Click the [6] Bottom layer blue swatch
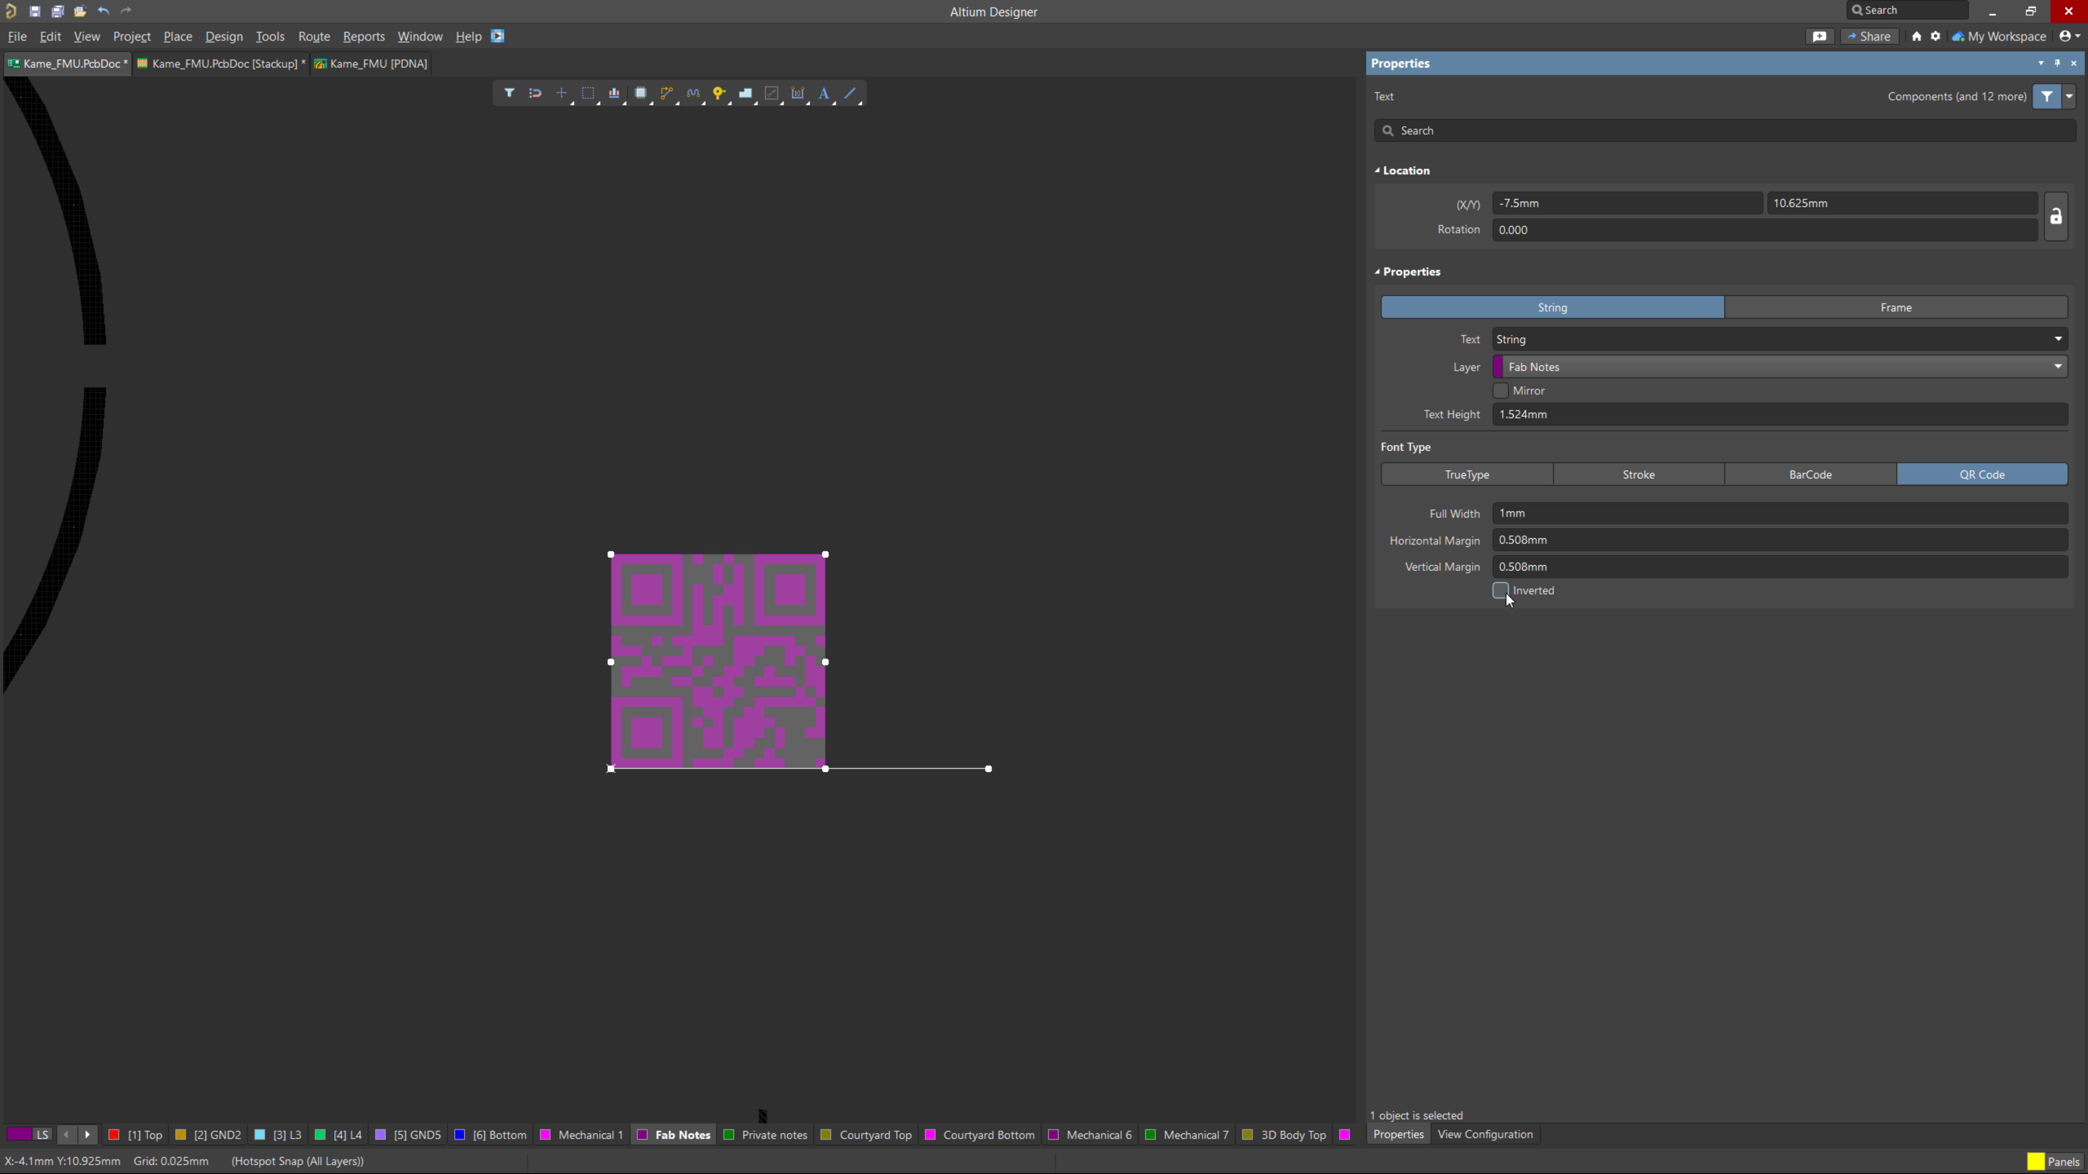The image size is (2088, 1174). coord(459,1135)
